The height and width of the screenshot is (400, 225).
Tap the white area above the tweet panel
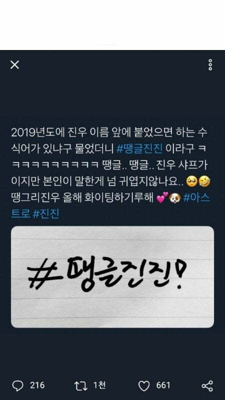112,25
